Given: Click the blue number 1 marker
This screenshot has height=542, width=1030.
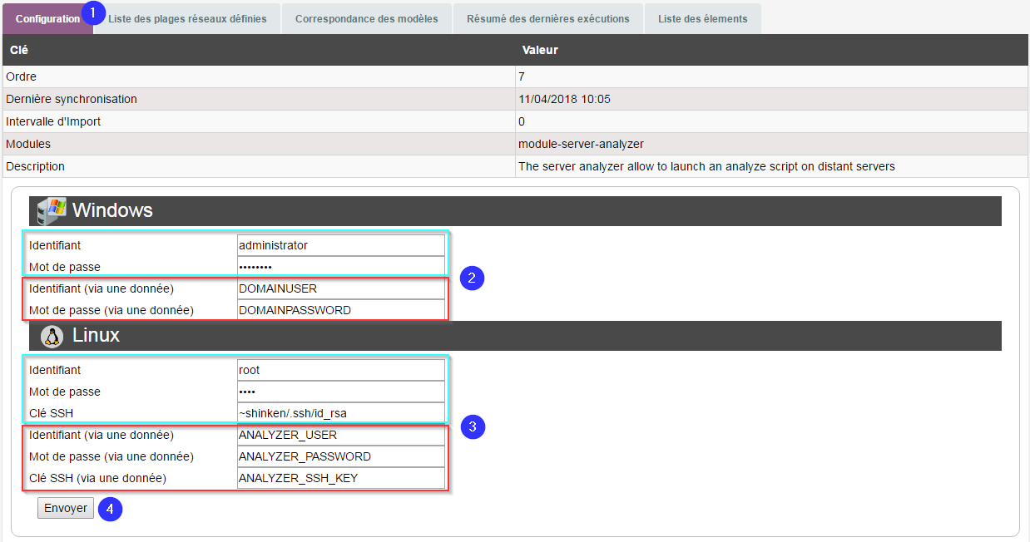Looking at the screenshot, I should [x=93, y=13].
